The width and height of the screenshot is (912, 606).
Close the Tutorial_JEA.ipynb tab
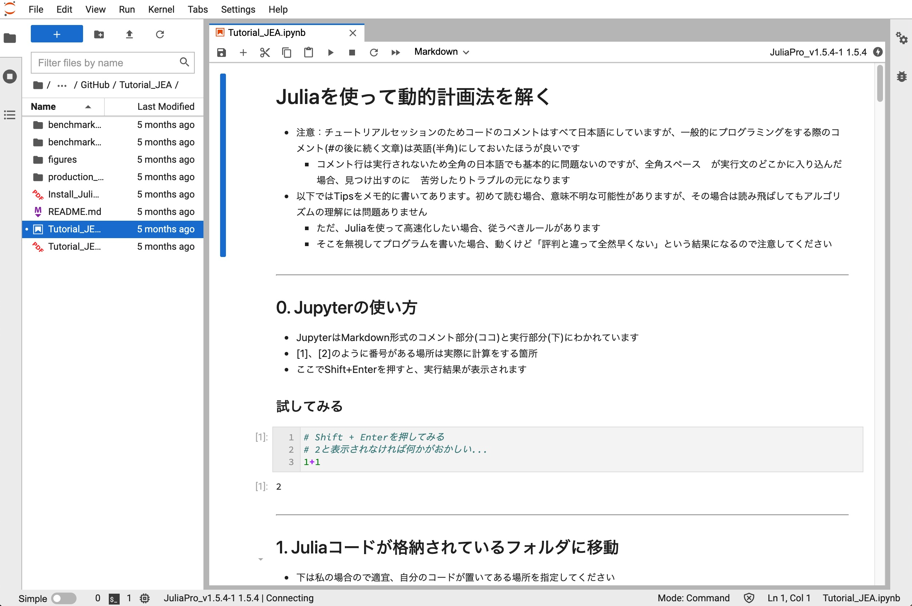(352, 33)
